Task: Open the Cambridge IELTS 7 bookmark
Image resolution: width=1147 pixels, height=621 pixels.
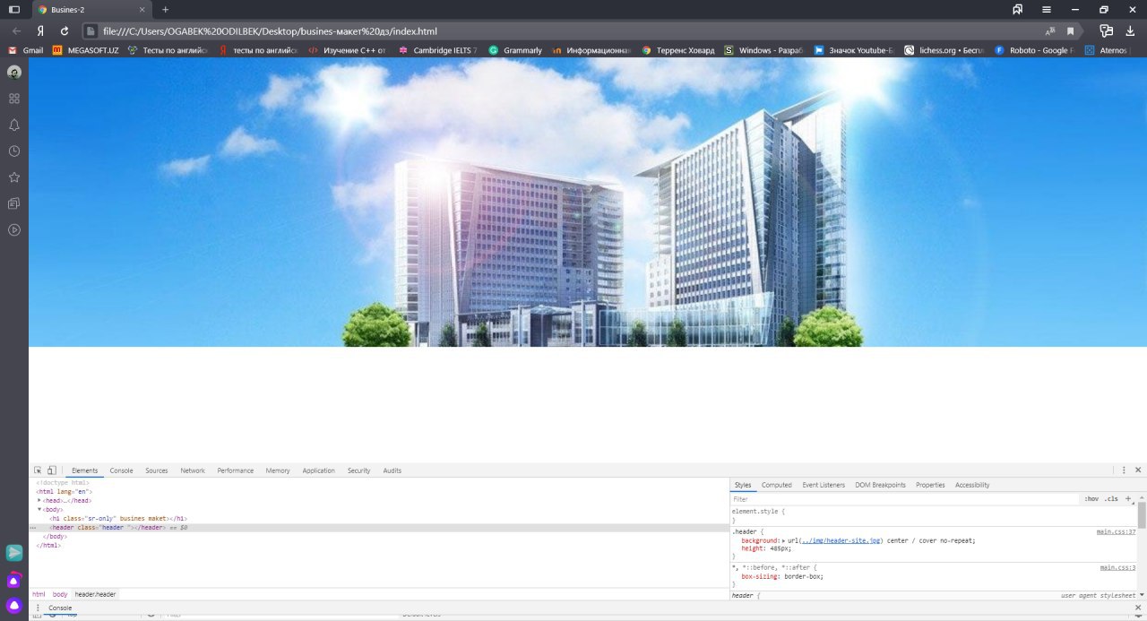Action: [437, 50]
